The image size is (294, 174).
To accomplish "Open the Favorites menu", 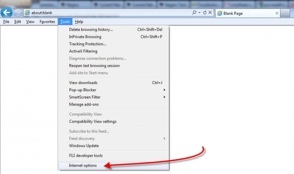I will tap(47, 22).
